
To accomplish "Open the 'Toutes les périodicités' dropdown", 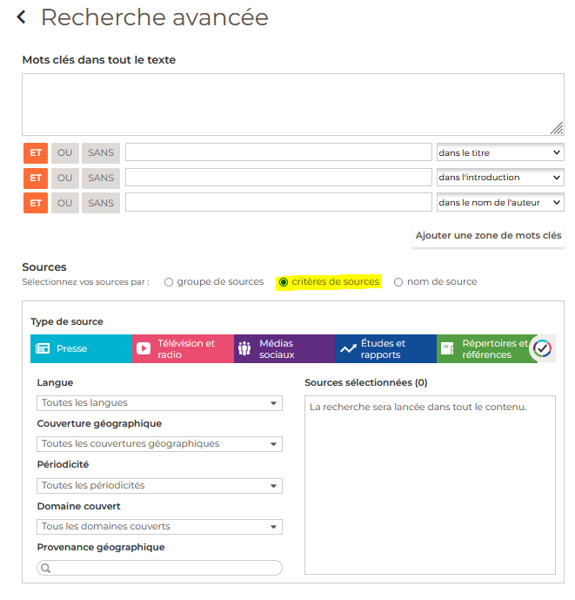I will pyautogui.click(x=160, y=486).
